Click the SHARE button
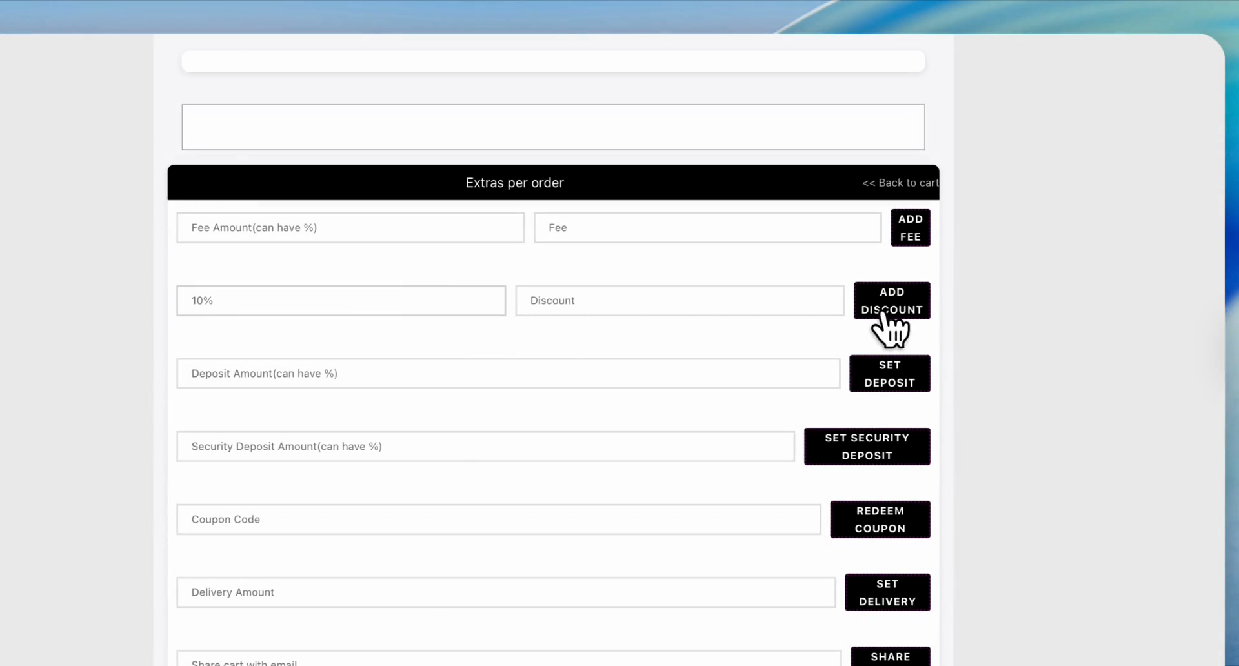The image size is (1239, 666). point(889,656)
